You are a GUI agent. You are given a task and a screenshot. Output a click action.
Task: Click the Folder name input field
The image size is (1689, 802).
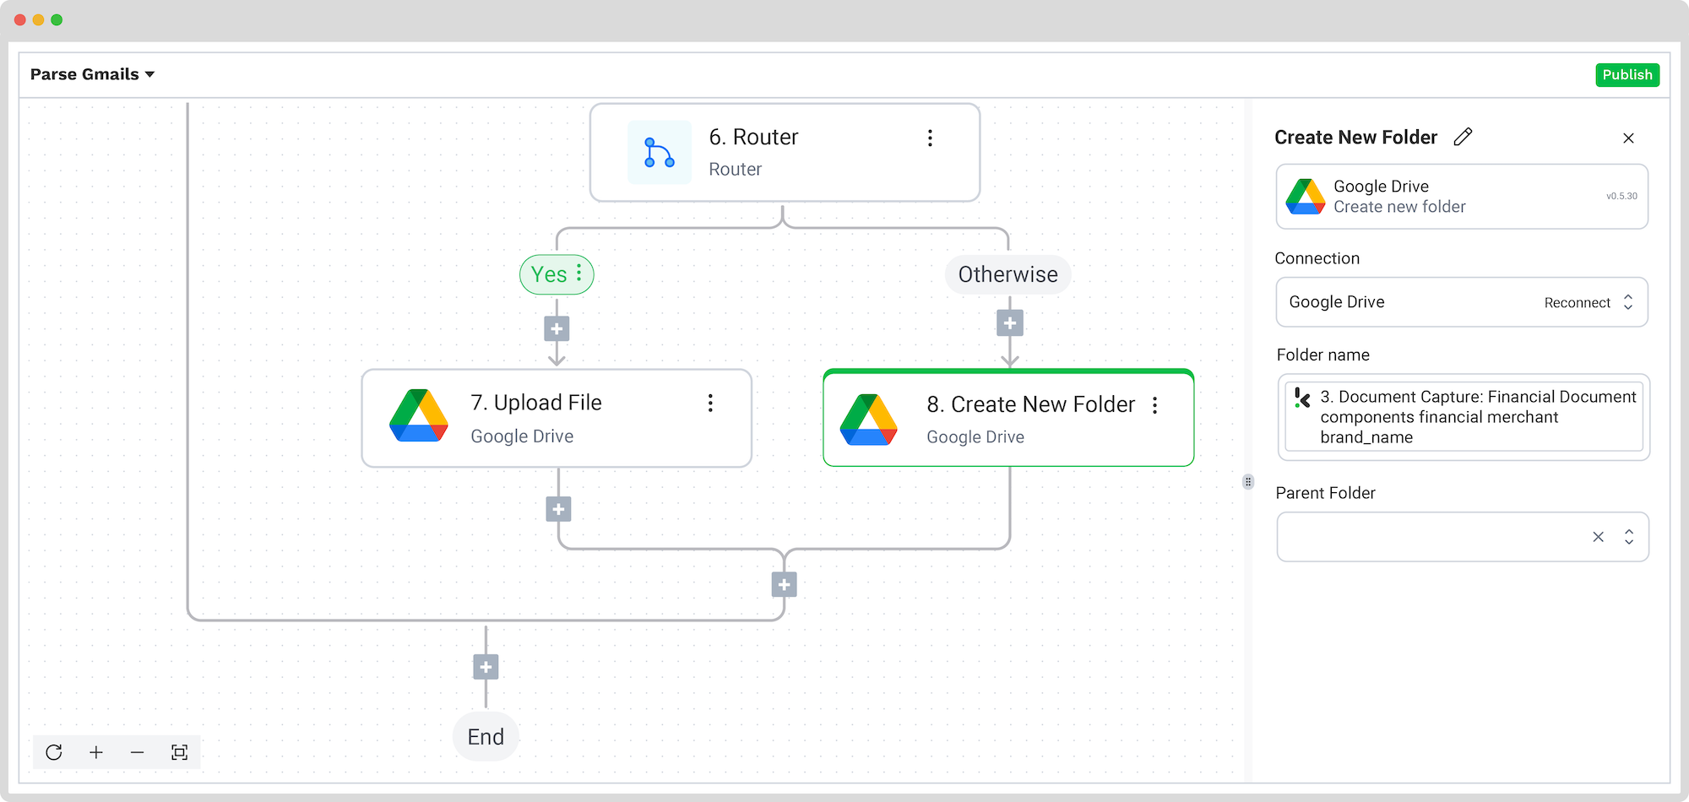pyautogui.click(x=1464, y=417)
